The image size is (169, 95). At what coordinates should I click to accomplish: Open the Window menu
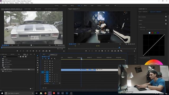pos(27,3)
